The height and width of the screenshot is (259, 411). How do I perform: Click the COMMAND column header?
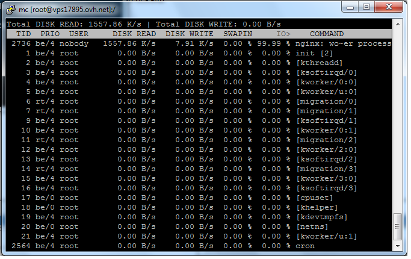point(327,34)
